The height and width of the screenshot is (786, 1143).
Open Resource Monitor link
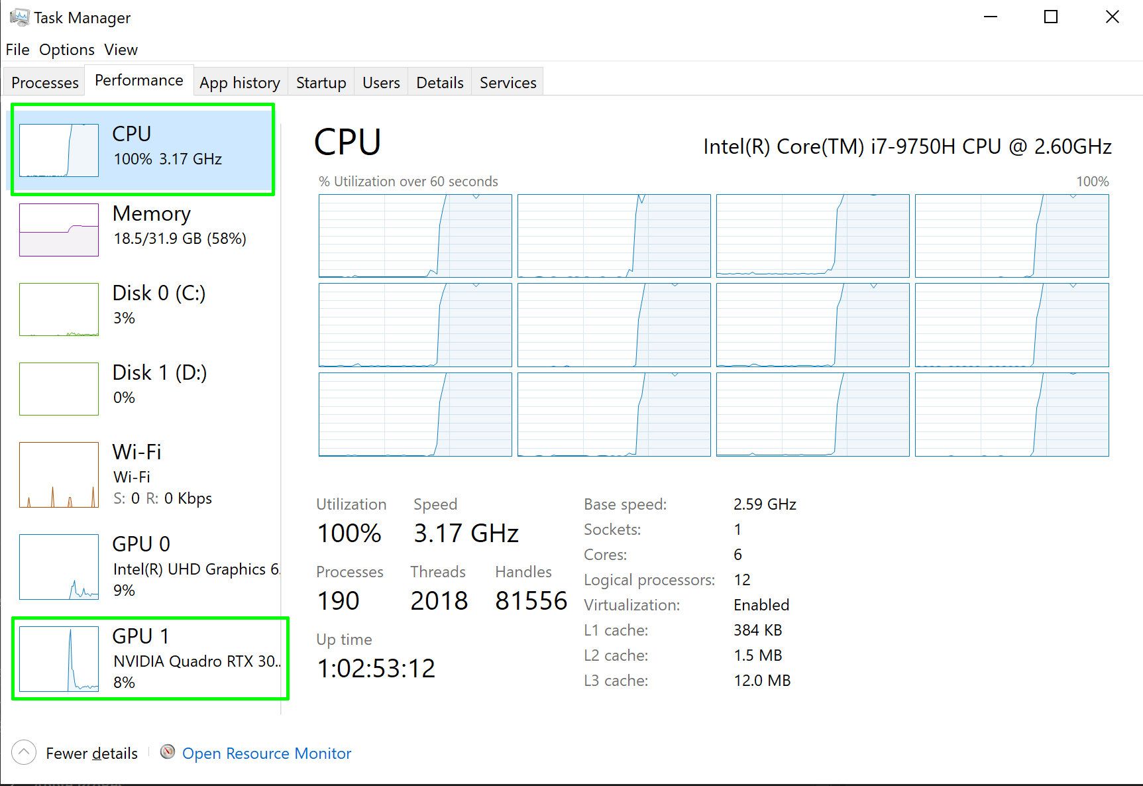(x=266, y=754)
